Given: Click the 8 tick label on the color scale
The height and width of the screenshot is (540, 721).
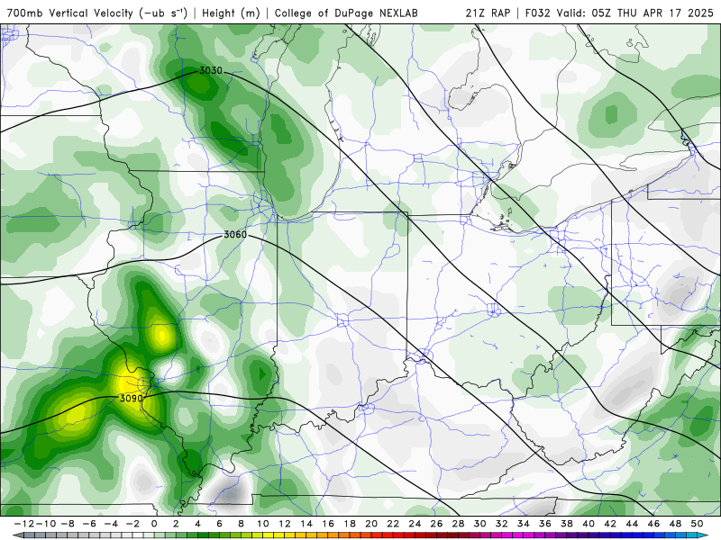Looking at the screenshot, I should pyautogui.click(x=241, y=524).
